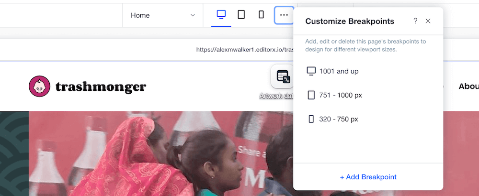The image size is (479, 196).
Task: Open the Home page dropdown
Action: click(x=163, y=15)
